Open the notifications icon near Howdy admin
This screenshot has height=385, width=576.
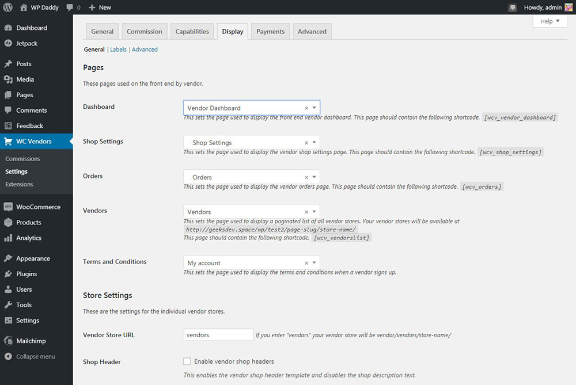[513, 7]
